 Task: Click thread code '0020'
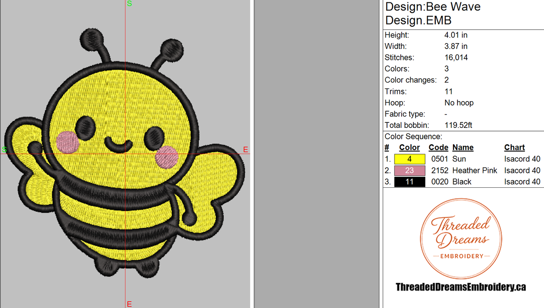tap(439, 182)
